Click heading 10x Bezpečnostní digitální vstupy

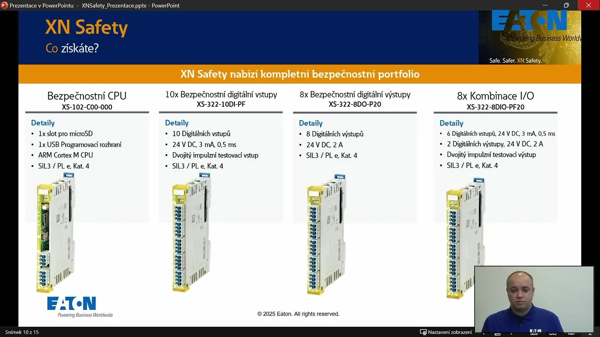tap(221, 95)
